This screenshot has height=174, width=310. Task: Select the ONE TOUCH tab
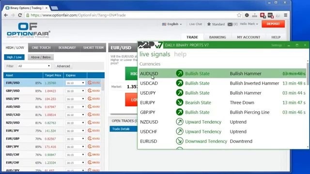click(x=41, y=47)
